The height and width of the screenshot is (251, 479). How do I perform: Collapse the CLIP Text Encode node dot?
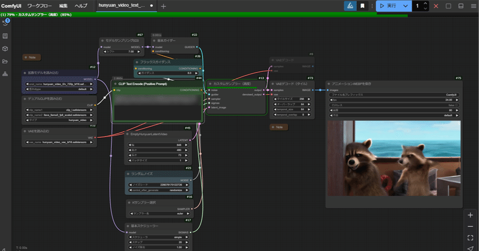coord(115,84)
